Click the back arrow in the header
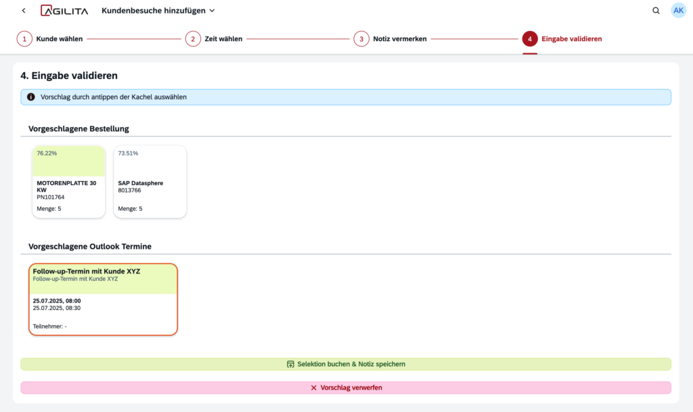 pyautogui.click(x=24, y=11)
